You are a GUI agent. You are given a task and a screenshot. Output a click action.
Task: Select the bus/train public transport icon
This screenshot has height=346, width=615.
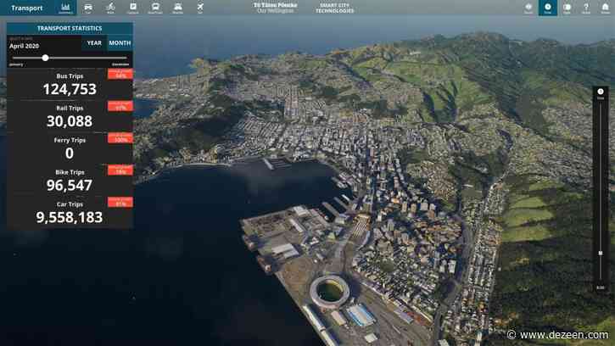[x=155, y=8]
